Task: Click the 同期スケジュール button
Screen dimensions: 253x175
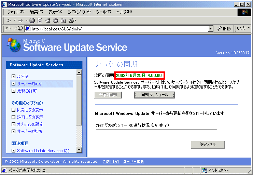Action: [x=155, y=95]
